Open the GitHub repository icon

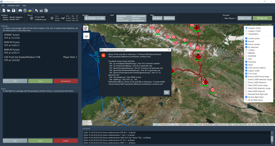[25, 10]
